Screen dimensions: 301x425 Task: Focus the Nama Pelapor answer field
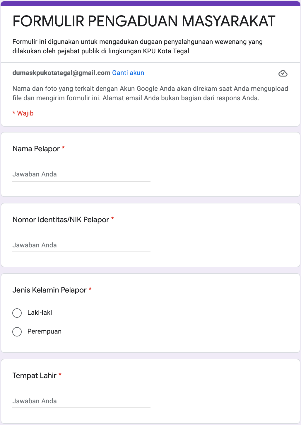point(81,174)
